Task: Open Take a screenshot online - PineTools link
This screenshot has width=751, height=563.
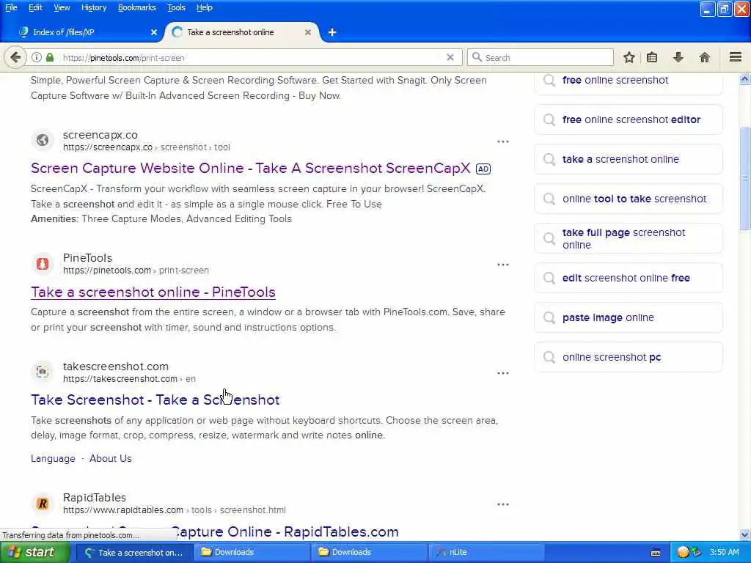Action: [153, 292]
